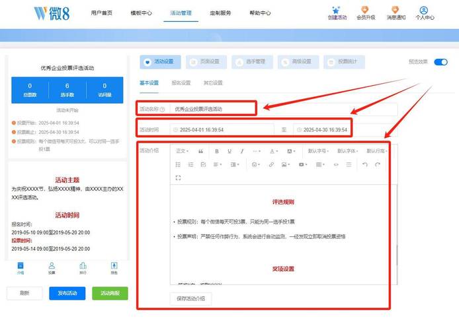Insert a blockquote using the quote icon
This screenshot has width=459, height=330.
[x=201, y=151]
